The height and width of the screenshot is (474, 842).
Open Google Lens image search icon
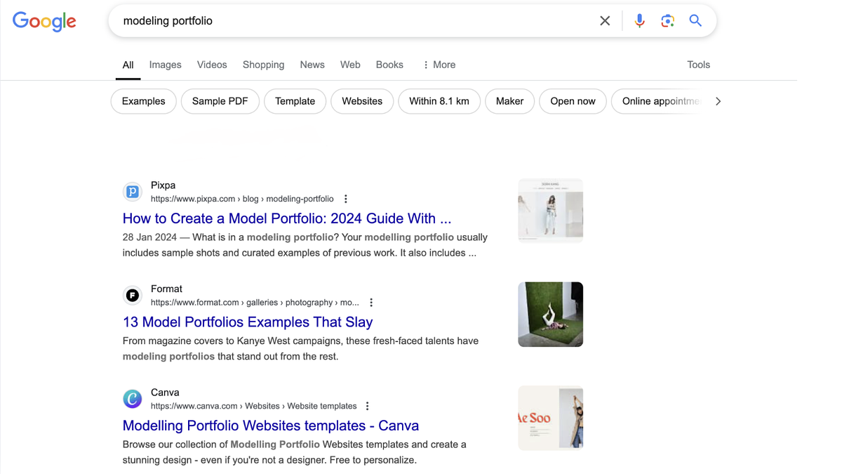[667, 21]
